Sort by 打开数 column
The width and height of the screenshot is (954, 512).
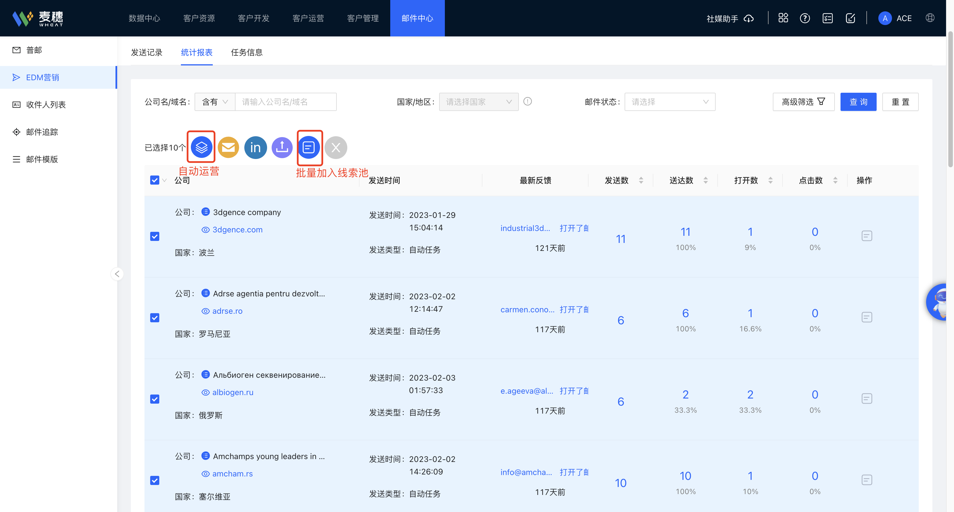point(770,180)
